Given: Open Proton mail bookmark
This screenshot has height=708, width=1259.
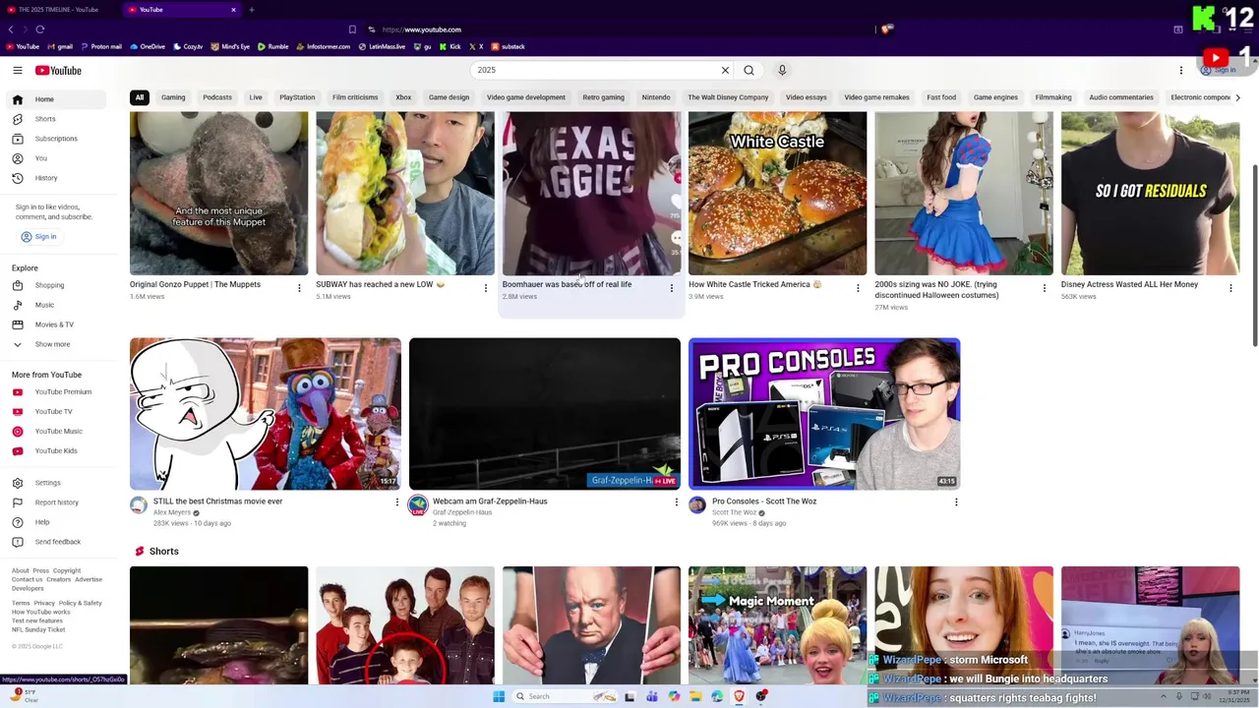Looking at the screenshot, I should [x=101, y=46].
